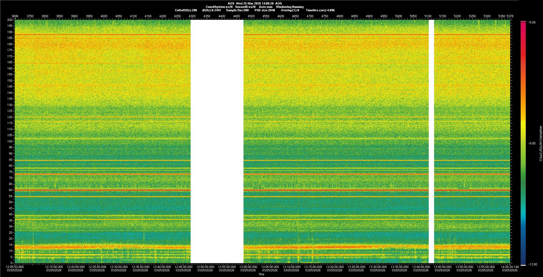
Task: Click the -5.00 colorbar maximum label
Action: [532, 23]
